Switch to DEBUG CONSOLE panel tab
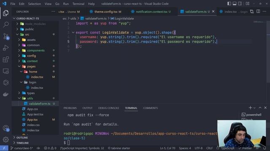The width and height of the screenshot is (270, 151). coord(108,108)
